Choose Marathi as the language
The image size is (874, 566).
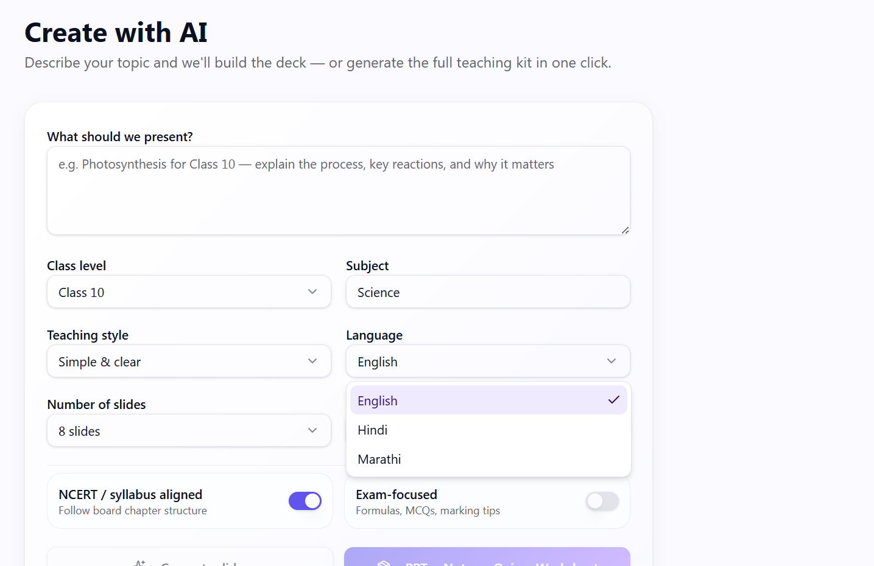(x=379, y=459)
